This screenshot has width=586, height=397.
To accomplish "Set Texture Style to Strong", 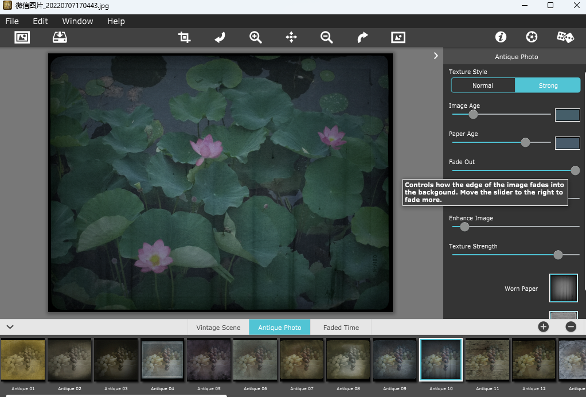I will pos(548,85).
